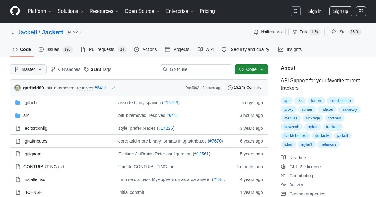Image resolution: width=376 pixels, height=197 pixels.
Task: Open pull request #16763 link
Action: [171, 103]
